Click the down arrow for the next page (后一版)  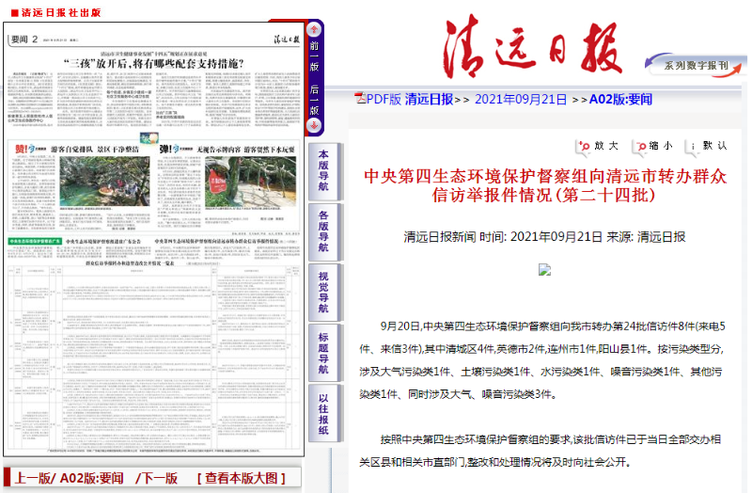coord(315,125)
